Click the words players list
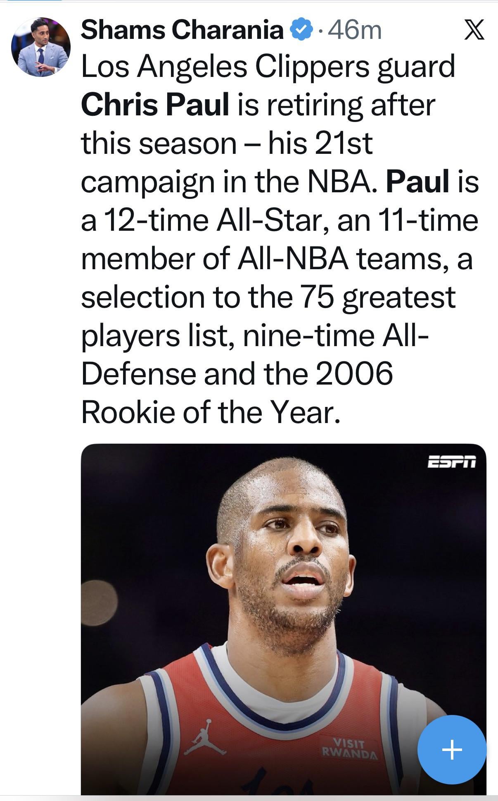 [x=154, y=335]
